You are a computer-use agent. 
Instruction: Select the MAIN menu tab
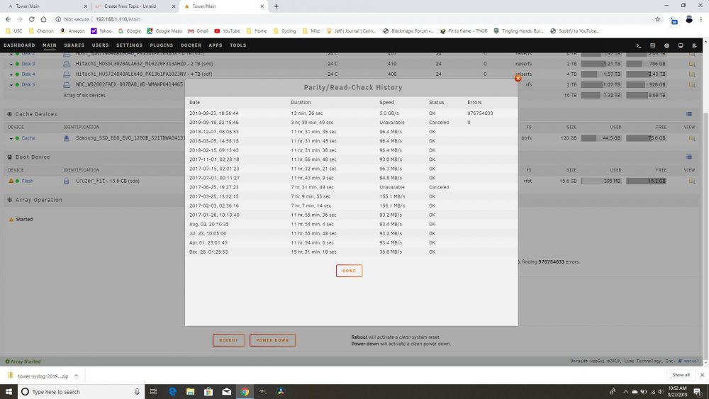tap(50, 45)
